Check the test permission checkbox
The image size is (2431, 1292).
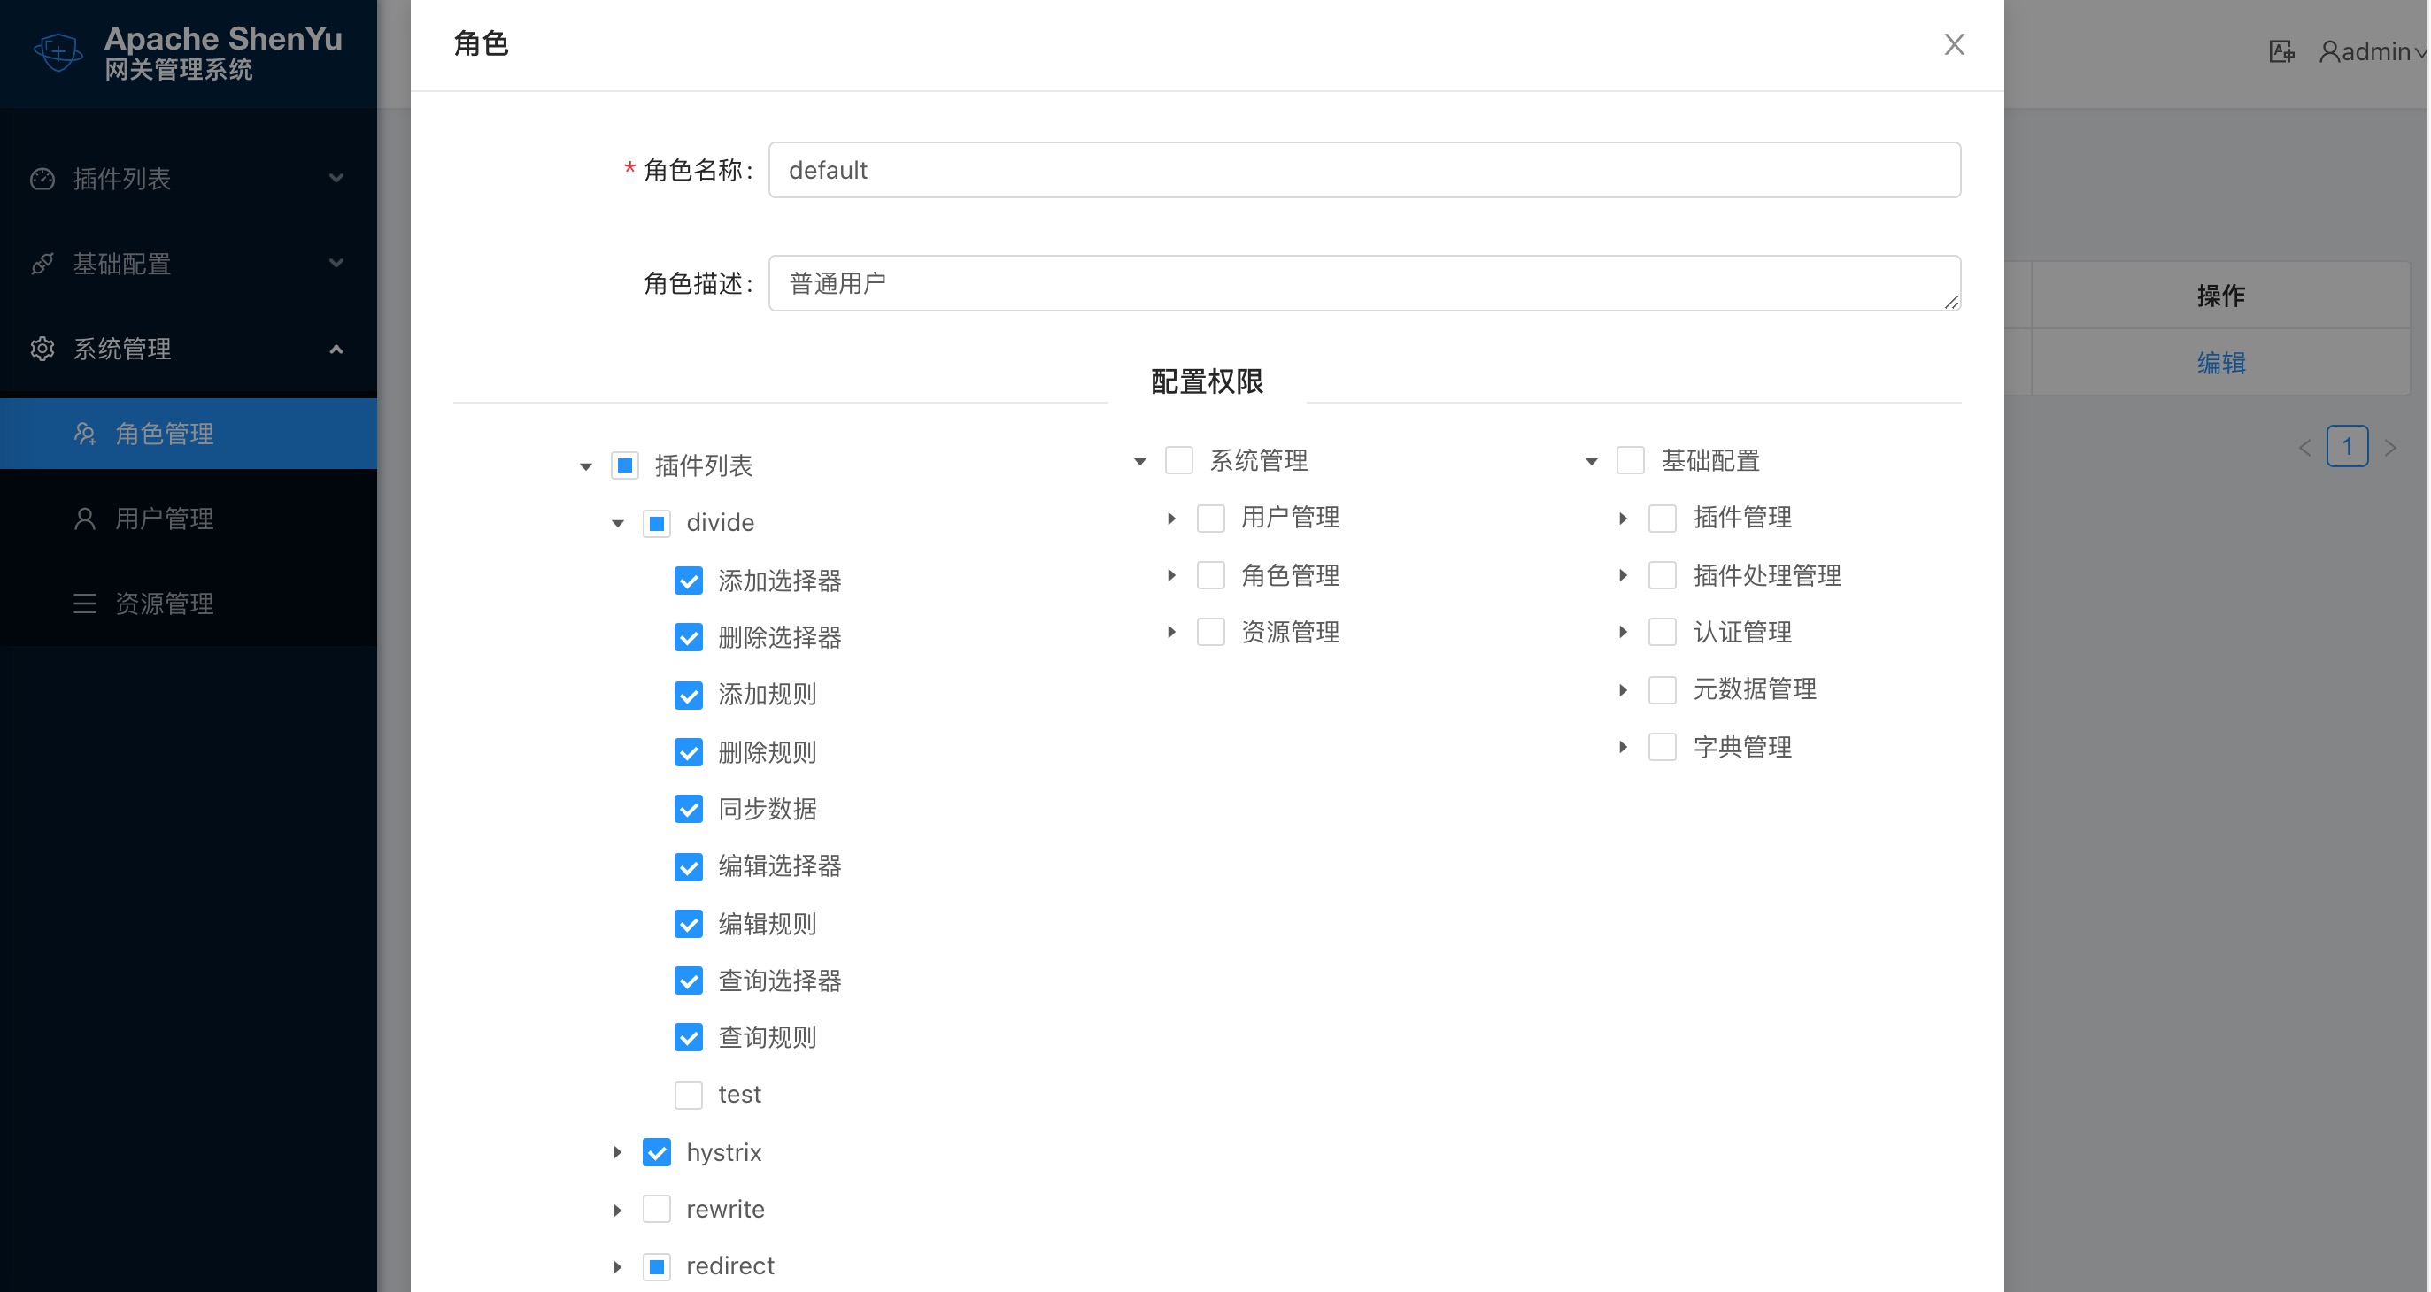point(689,1095)
